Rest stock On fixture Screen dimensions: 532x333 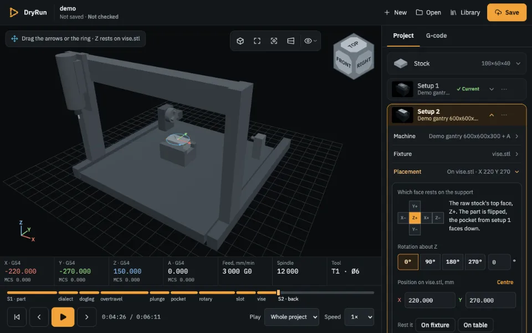(x=435, y=325)
